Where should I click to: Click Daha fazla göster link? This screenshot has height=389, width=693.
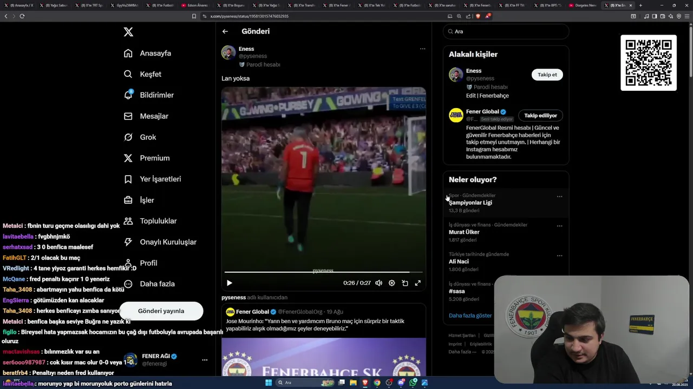[470, 316]
